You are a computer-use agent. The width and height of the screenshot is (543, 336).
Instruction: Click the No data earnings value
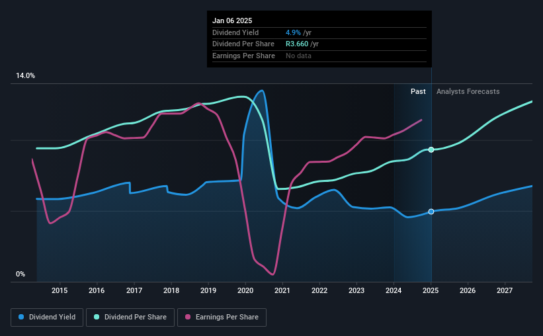(x=298, y=56)
